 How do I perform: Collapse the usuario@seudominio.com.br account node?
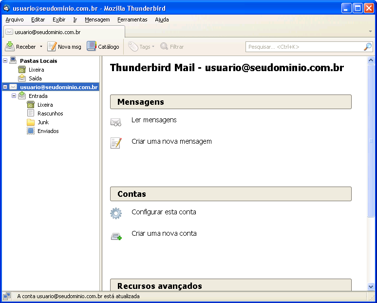tap(5, 87)
